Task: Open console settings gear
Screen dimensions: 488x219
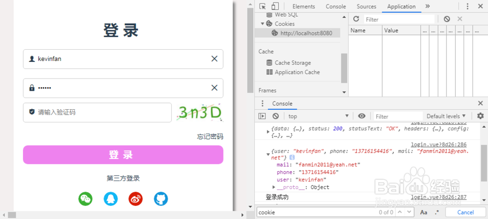Action: click(x=481, y=116)
